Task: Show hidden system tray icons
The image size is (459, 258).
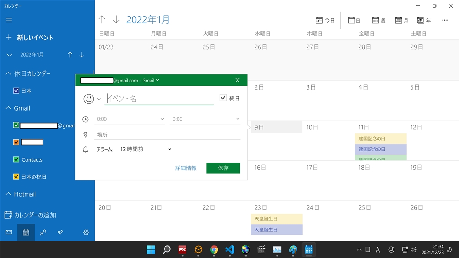Action: click(x=359, y=249)
